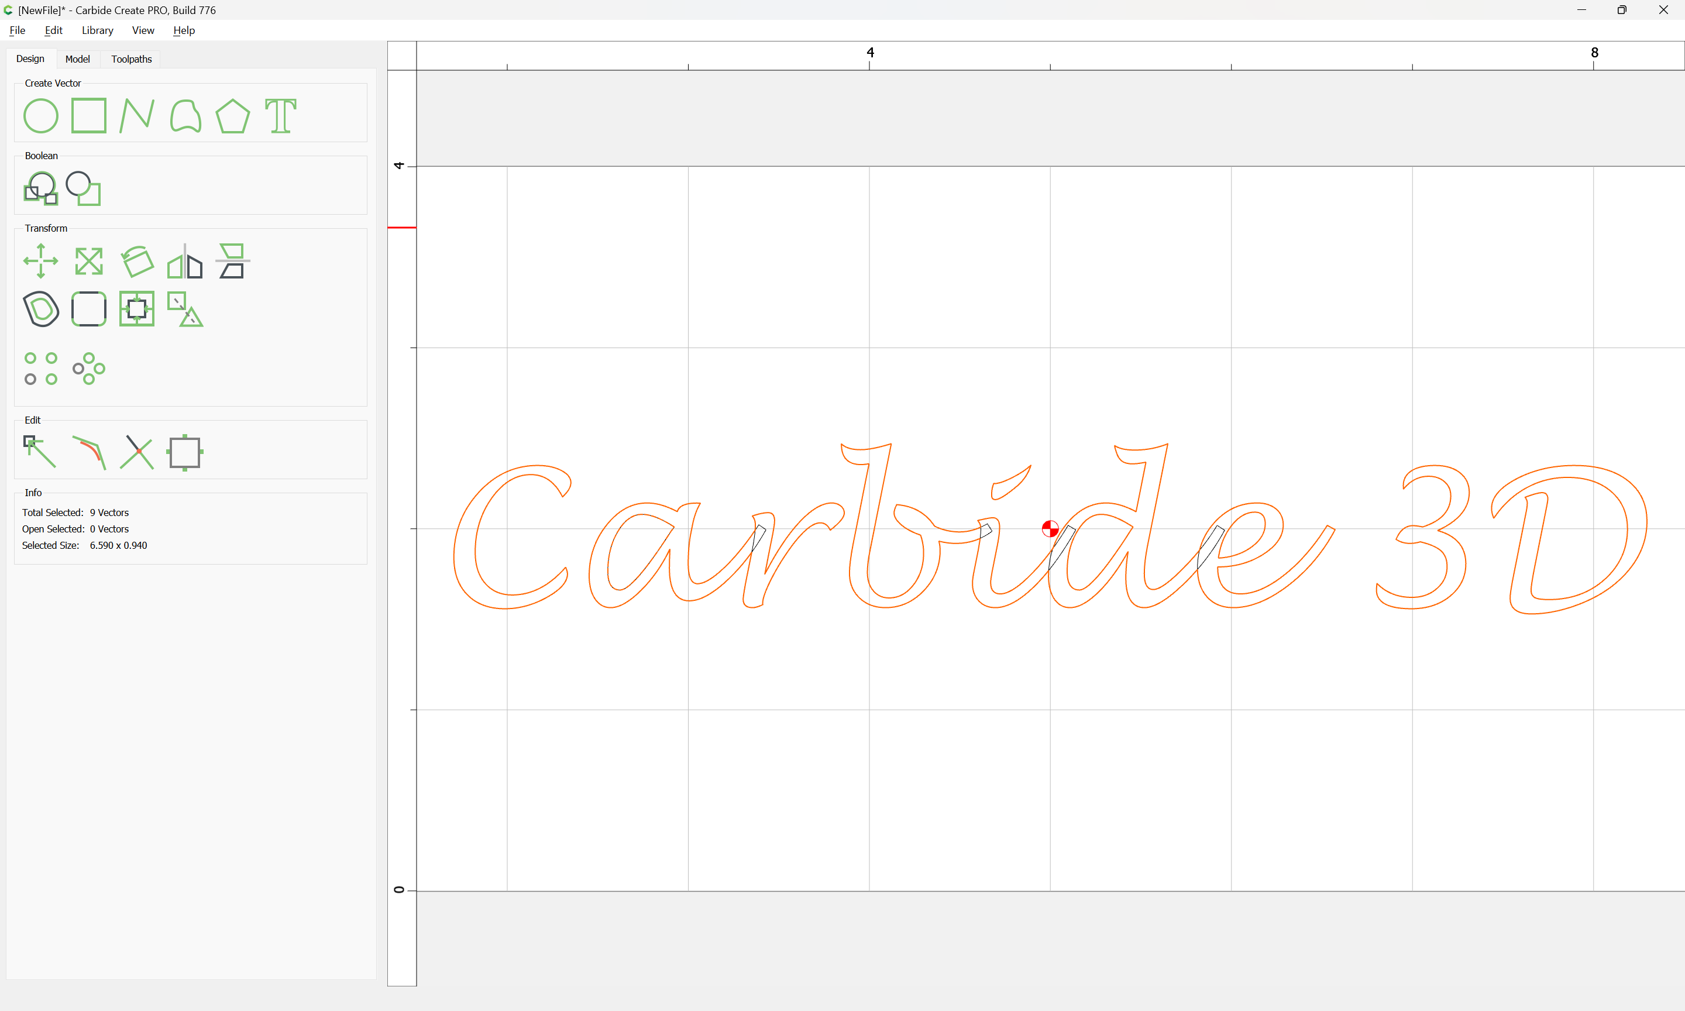
Task: Open the Rotate transform tool
Action: tap(137, 261)
